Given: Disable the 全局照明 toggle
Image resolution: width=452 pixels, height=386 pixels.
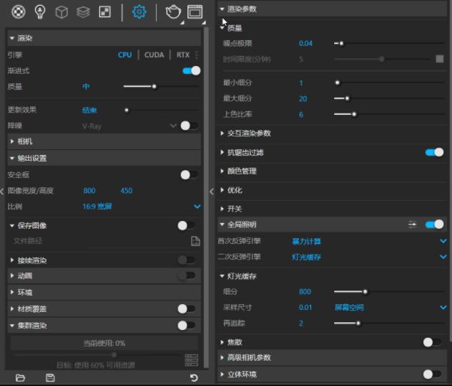Looking at the screenshot, I should tap(434, 225).
